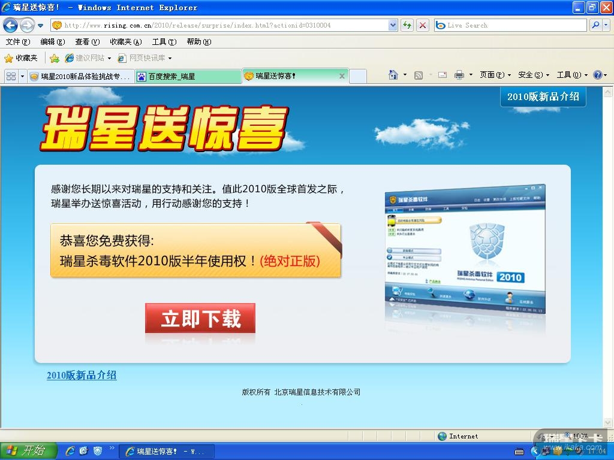Click the Internet zone status indicator
This screenshot has width=614, height=460.
[458, 436]
